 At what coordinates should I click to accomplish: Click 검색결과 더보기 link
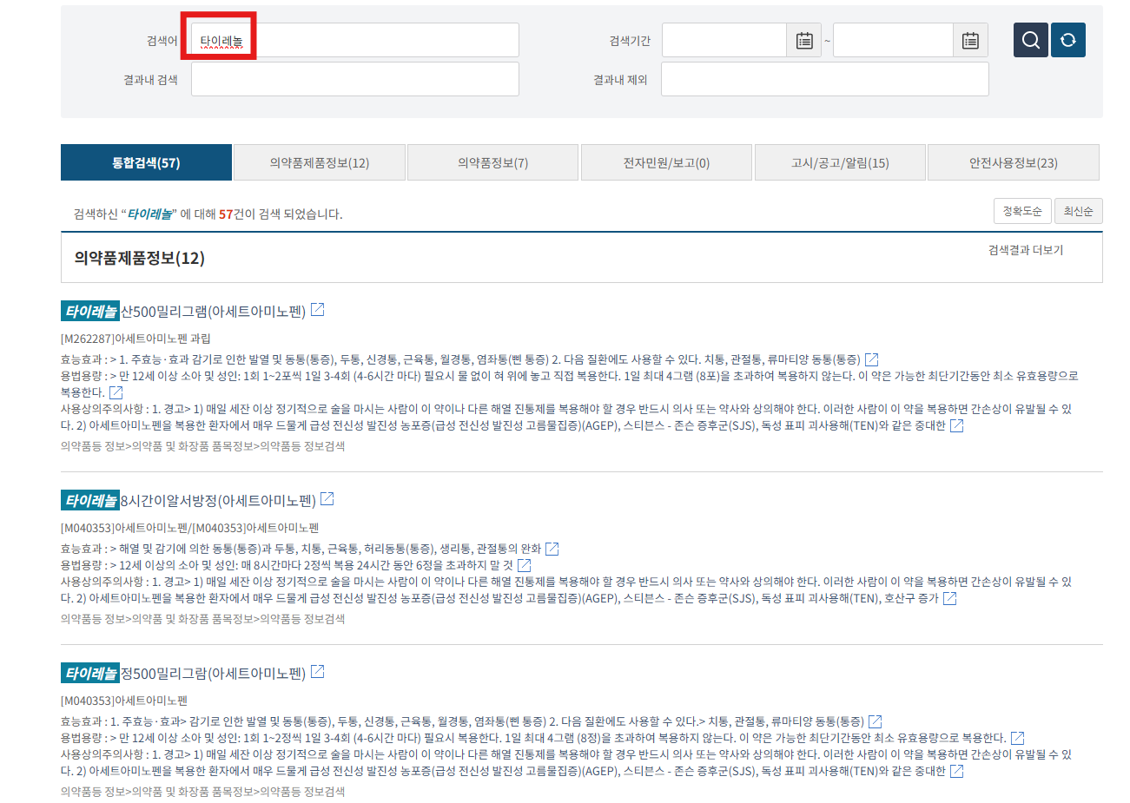1026,250
